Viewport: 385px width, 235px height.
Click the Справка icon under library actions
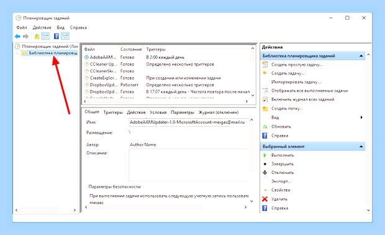(265, 136)
